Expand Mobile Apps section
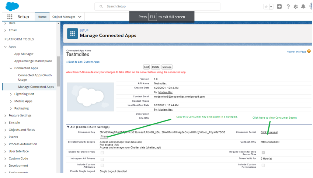This screenshot has width=313, height=178. (x=11, y=101)
